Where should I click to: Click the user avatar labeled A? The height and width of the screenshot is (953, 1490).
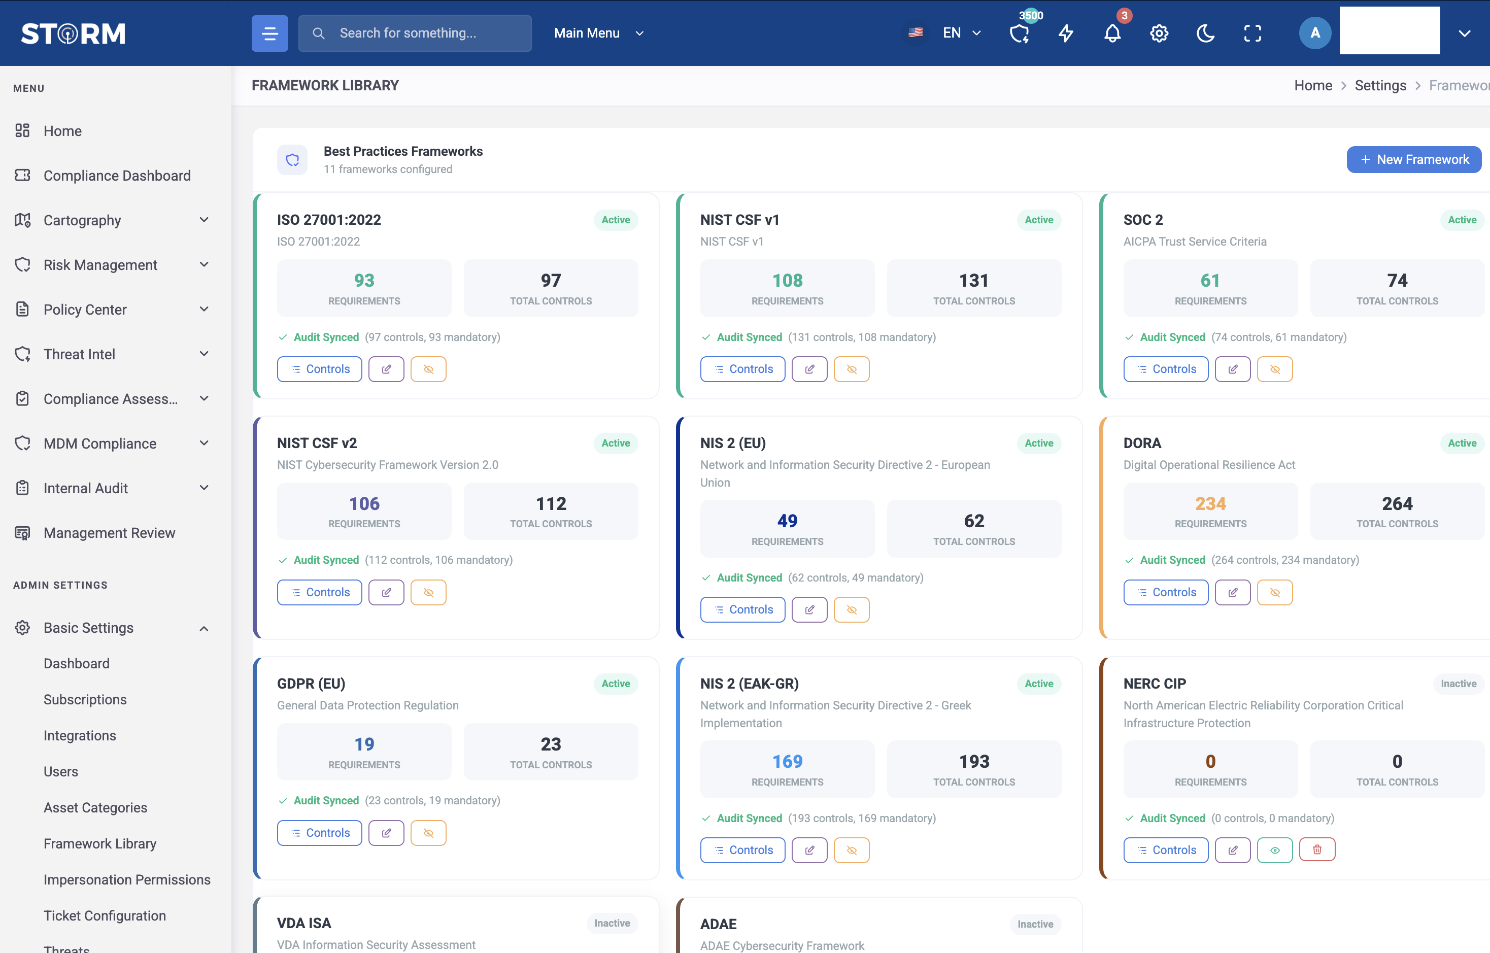pos(1315,33)
